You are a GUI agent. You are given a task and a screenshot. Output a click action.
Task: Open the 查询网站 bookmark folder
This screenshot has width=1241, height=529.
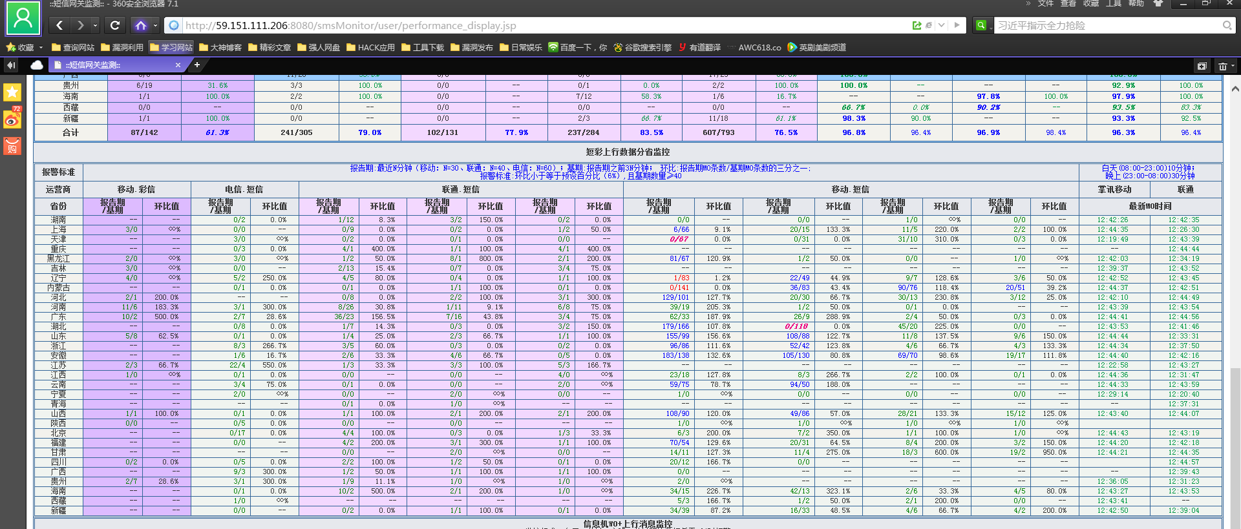[73, 47]
